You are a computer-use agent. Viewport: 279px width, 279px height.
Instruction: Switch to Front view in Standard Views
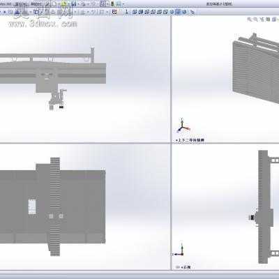click(x=135, y=12)
